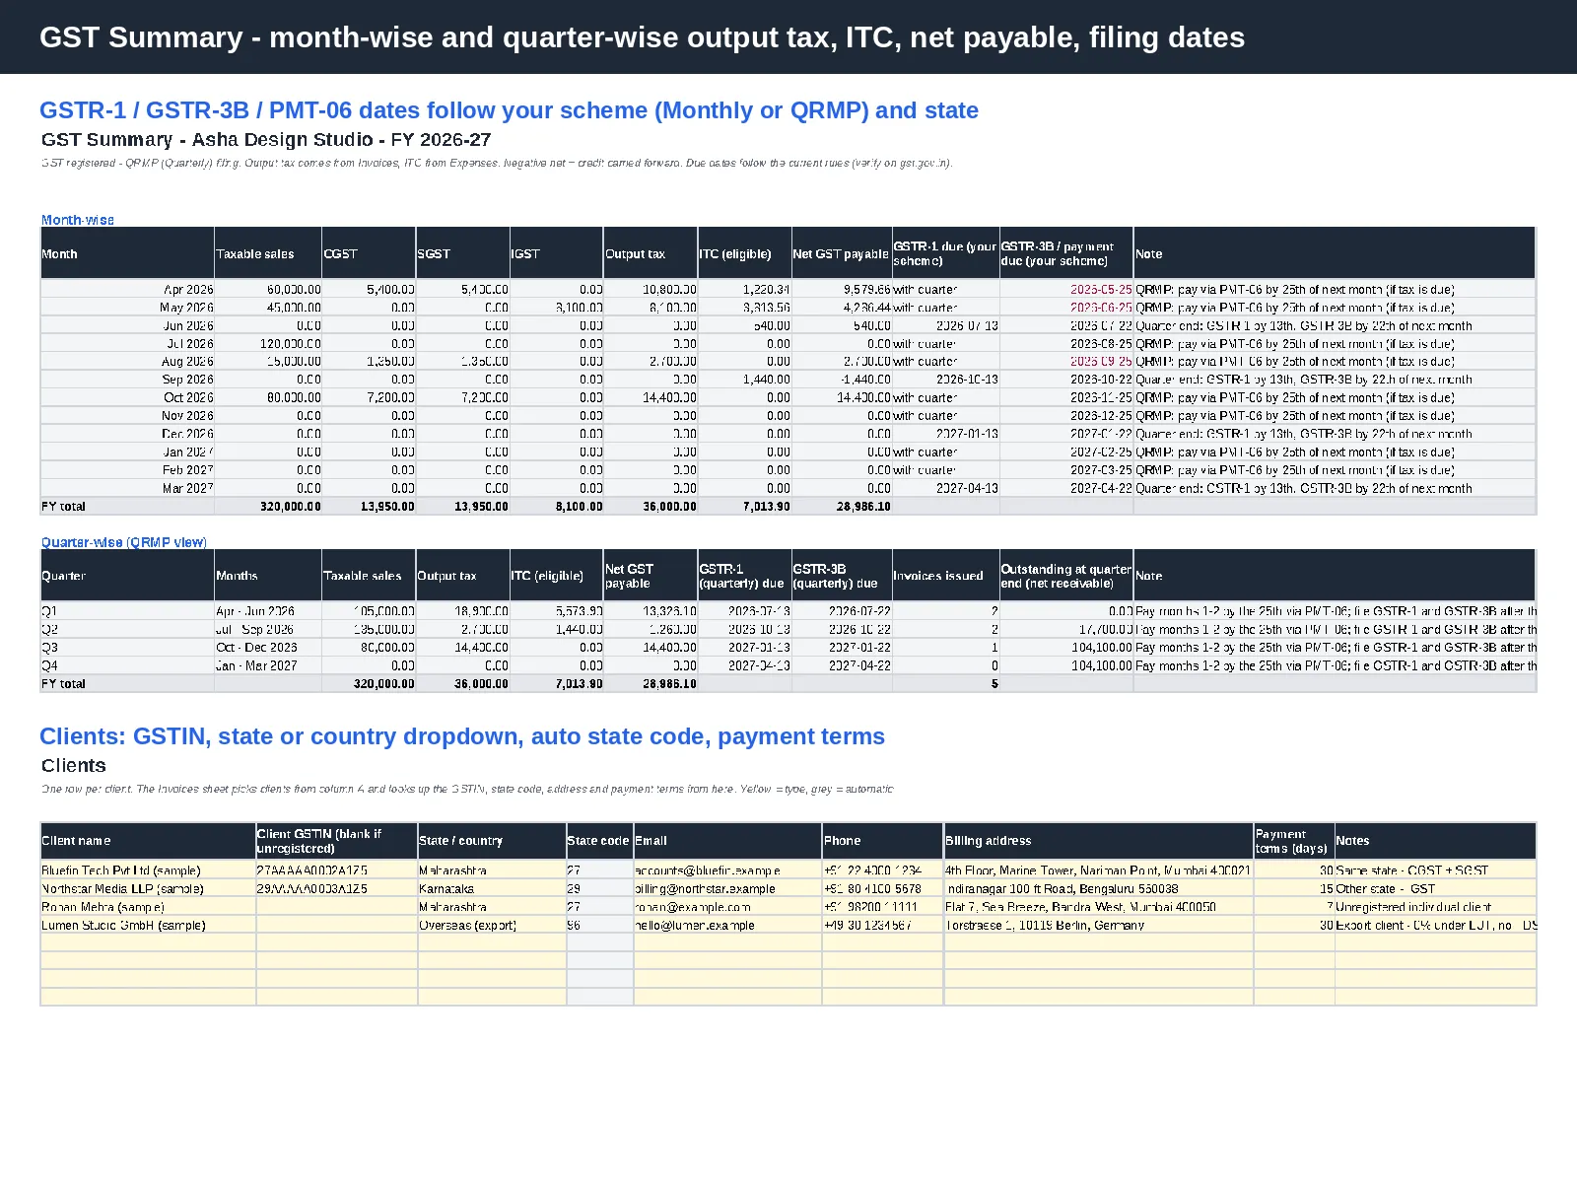Image resolution: width=1577 pixels, height=1183 pixels.
Task: Click the 'Northstar Media LLP (sample)' client
Action: (x=148, y=888)
